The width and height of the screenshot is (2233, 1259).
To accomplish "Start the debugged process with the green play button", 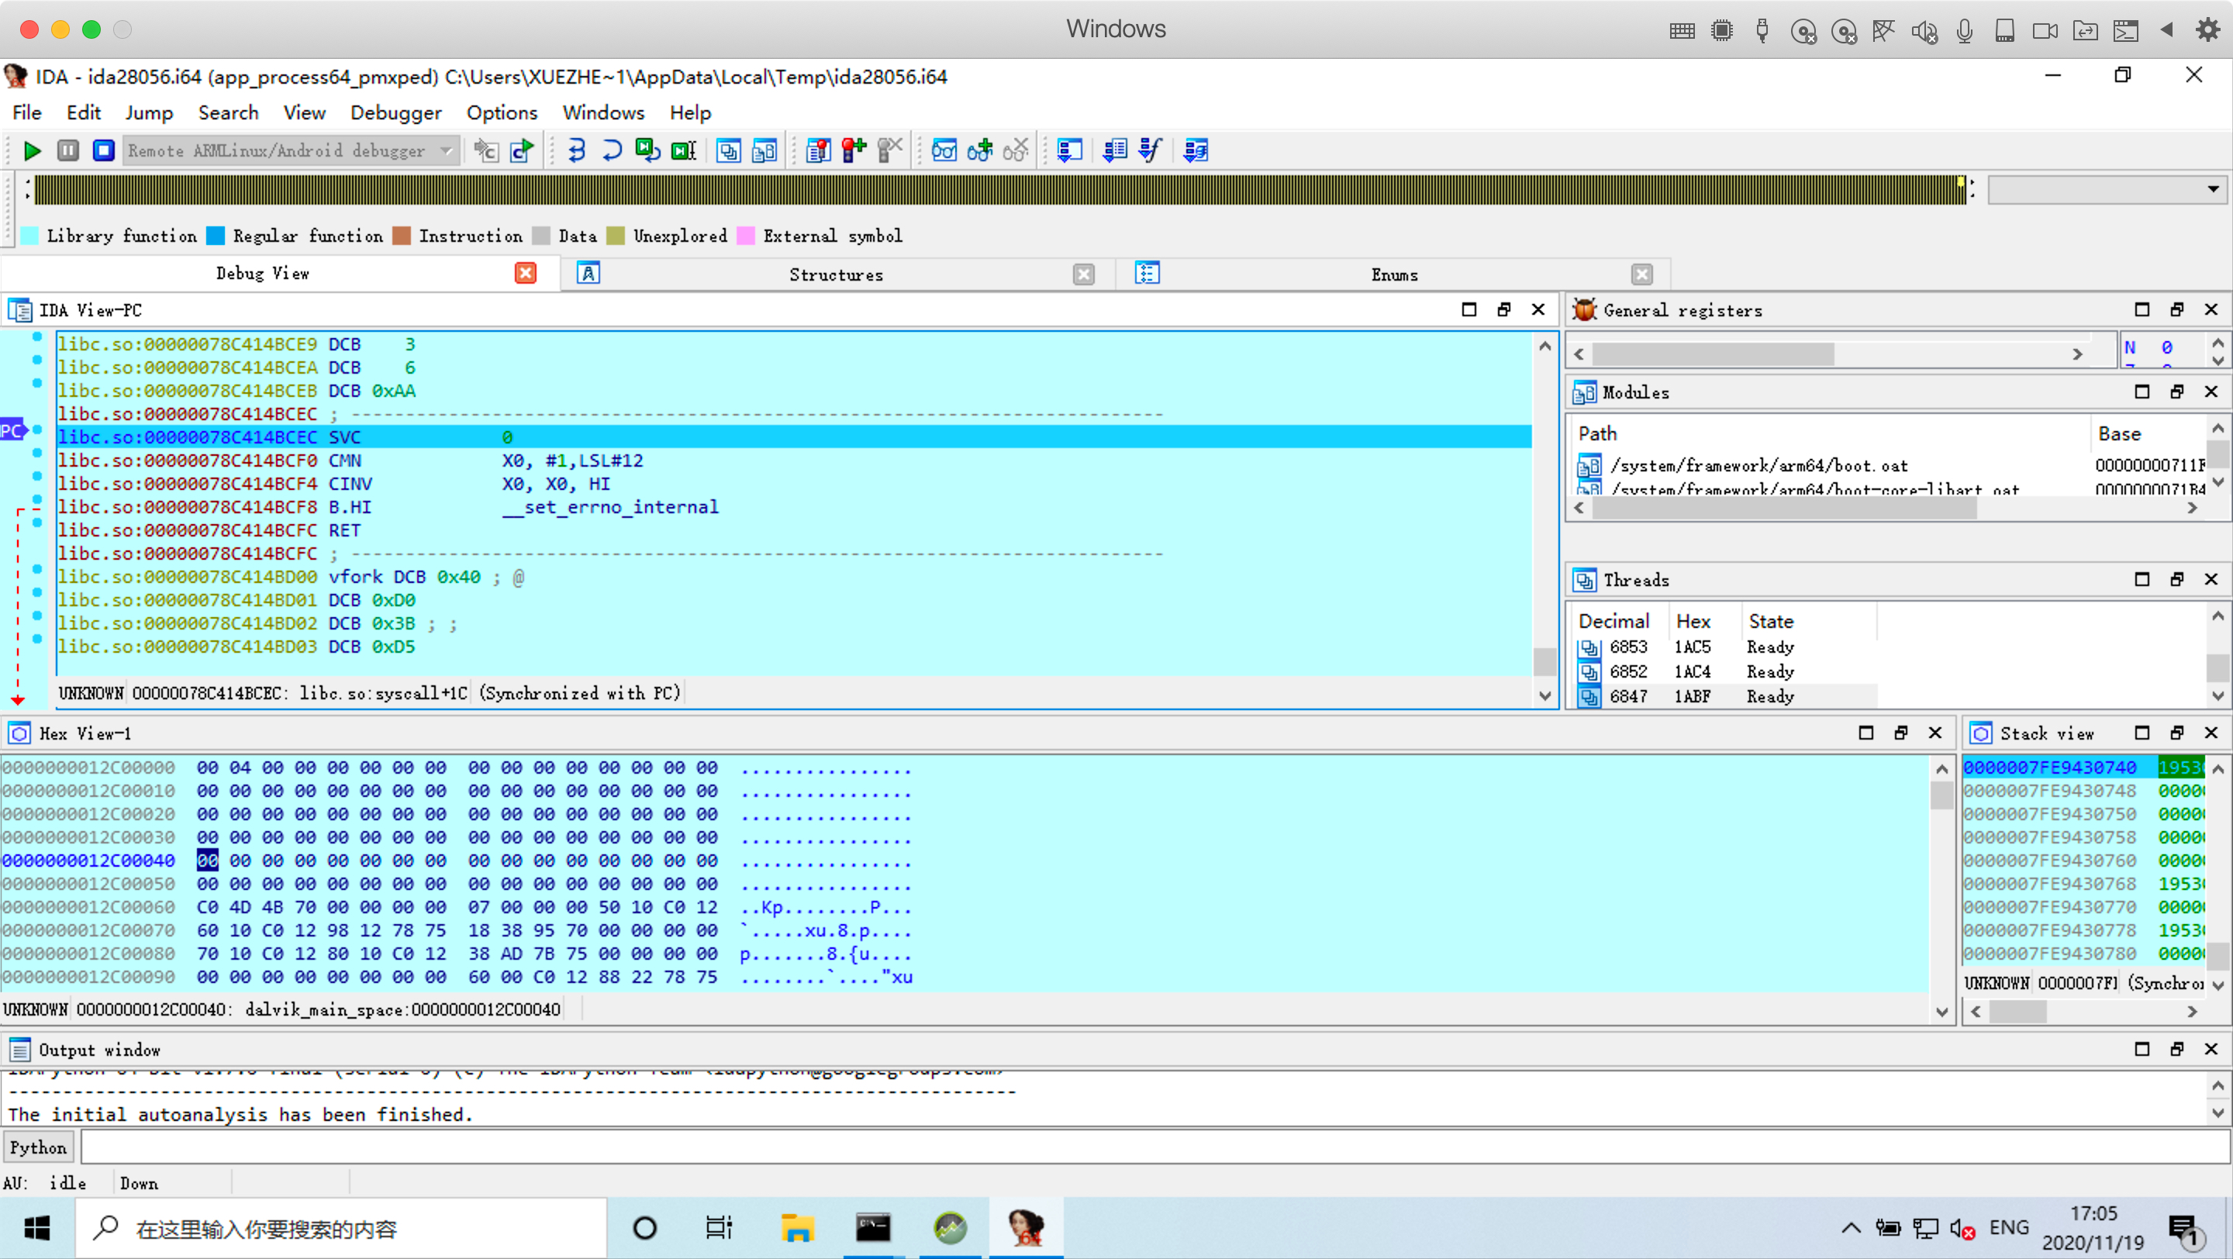I will click(x=32, y=150).
